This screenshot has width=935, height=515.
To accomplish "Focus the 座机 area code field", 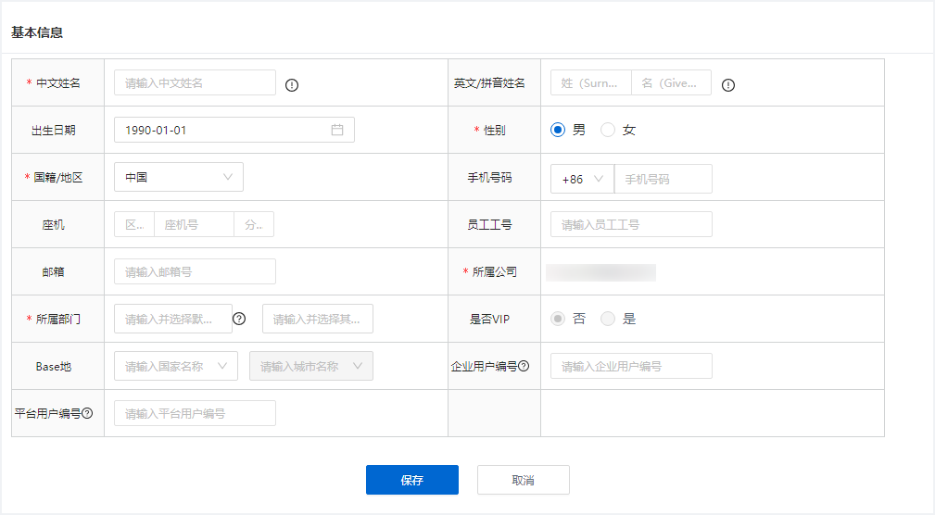I will pos(134,225).
